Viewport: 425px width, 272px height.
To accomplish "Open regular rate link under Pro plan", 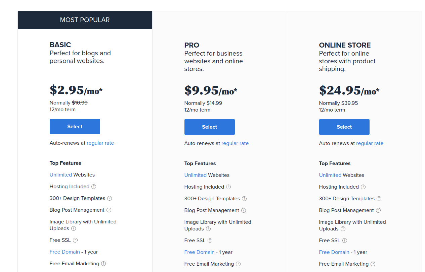I will pyautogui.click(x=235, y=143).
